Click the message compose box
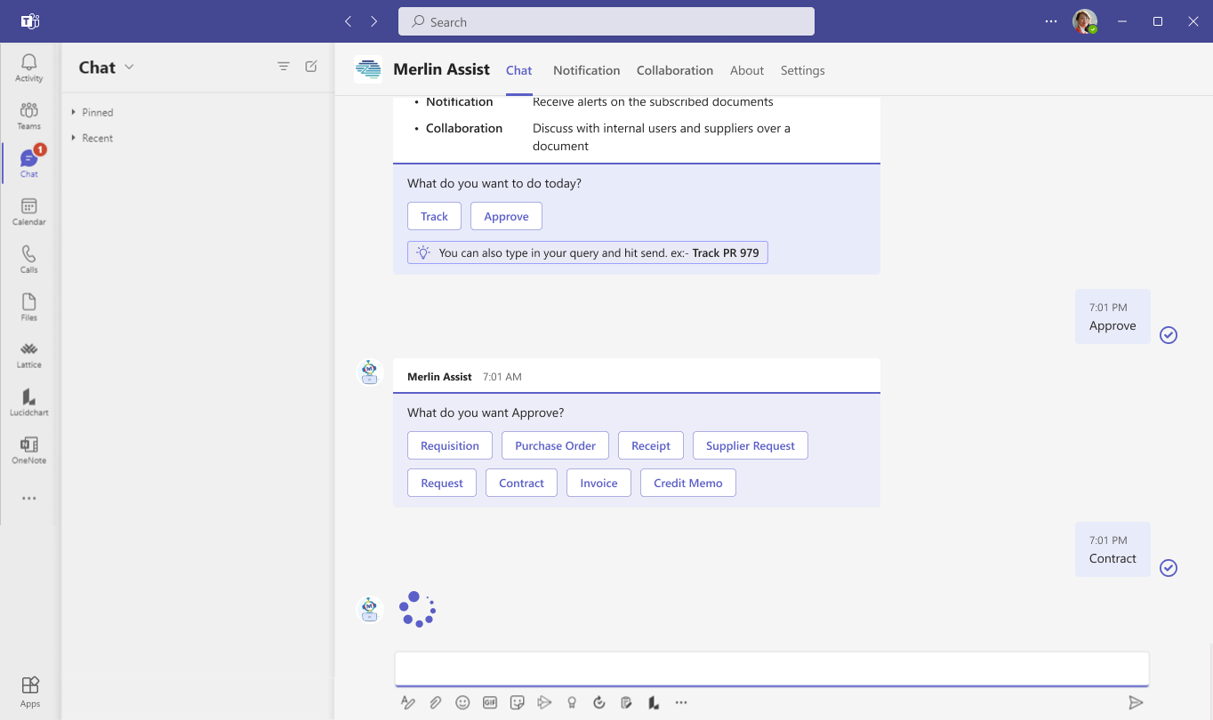 click(772, 668)
